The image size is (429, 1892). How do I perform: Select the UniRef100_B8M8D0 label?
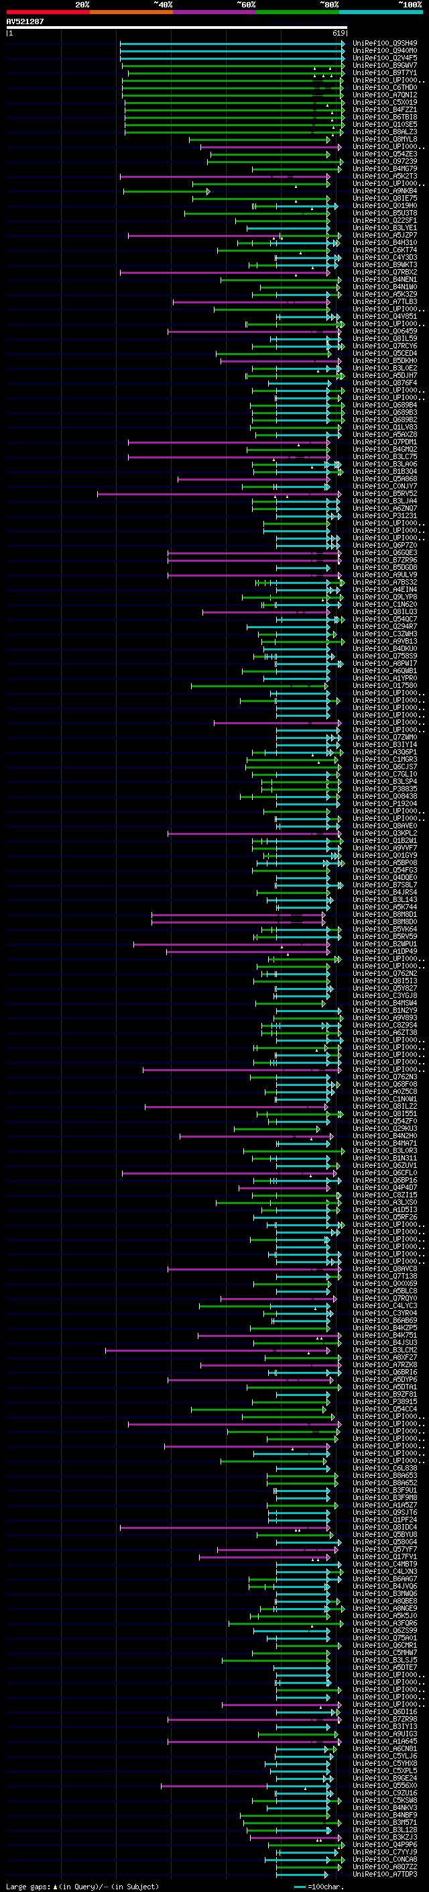pyautogui.click(x=385, y=922)
